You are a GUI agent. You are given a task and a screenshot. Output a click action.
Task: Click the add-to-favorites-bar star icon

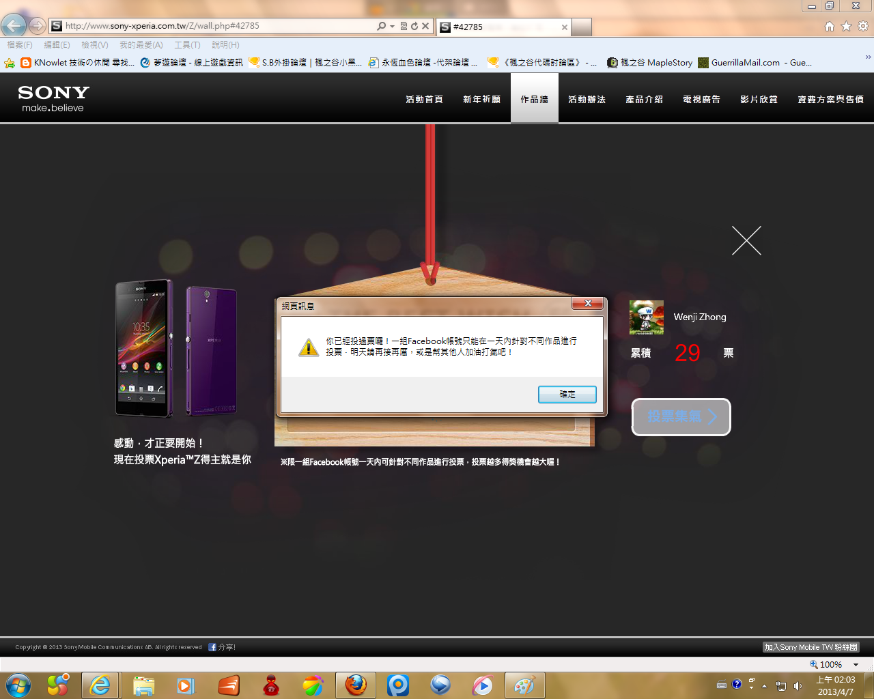(10, 63)
